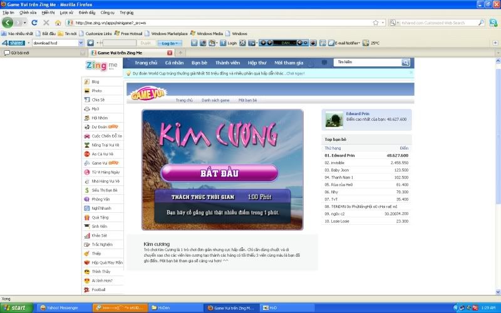Expand the download hxd combo box

pos(81,43)
